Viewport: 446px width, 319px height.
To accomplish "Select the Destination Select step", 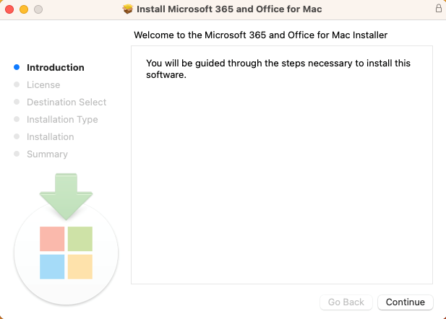I will pyautogui.click(x=67, y=102).
